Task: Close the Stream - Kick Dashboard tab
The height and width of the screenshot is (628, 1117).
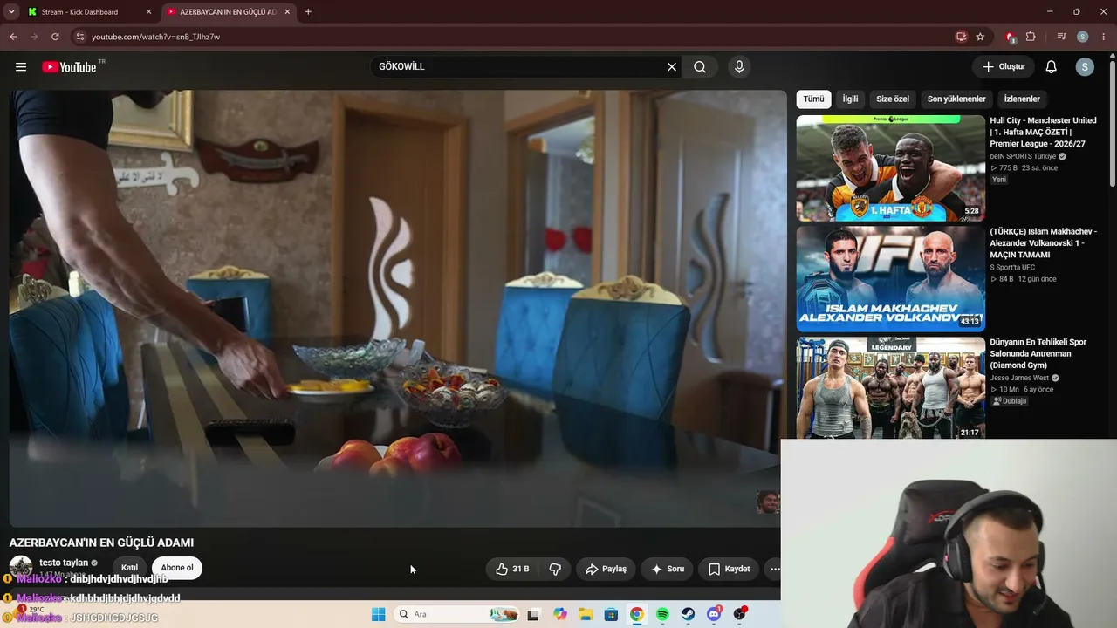Action: pyautogui.click(x=148, y=12)
